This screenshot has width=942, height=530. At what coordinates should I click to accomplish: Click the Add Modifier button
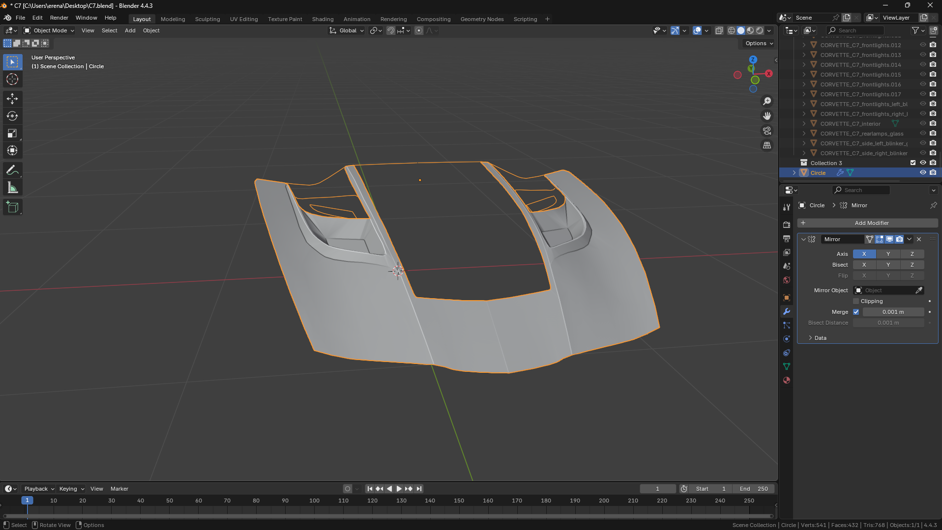tap(868, 223)
